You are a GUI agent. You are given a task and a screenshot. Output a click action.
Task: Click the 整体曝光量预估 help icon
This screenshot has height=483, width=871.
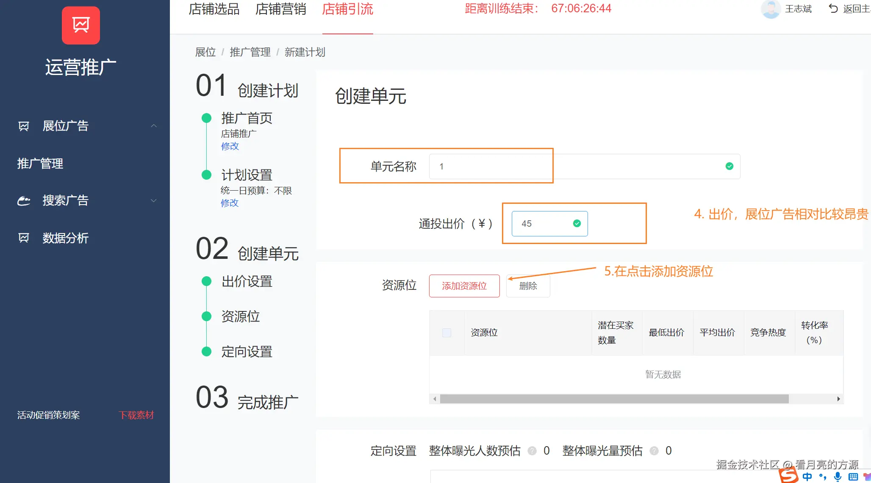(654, 451)
